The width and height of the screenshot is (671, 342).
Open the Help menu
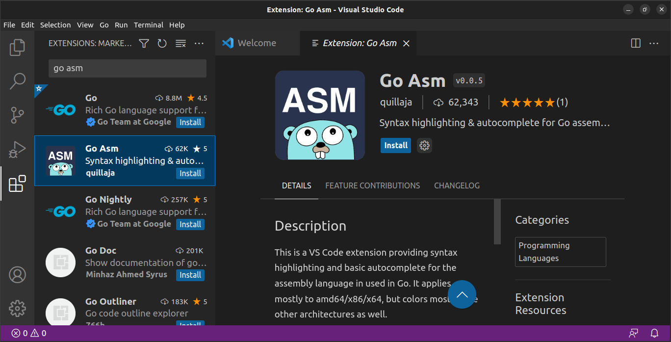click(177, 25)
